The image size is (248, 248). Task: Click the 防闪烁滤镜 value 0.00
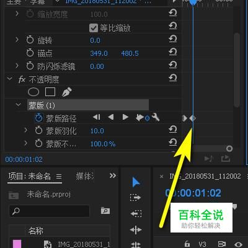pos(97,66)
